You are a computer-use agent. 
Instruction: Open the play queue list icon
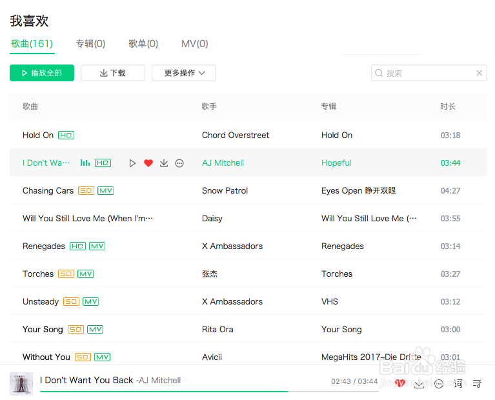pos(477,384)
